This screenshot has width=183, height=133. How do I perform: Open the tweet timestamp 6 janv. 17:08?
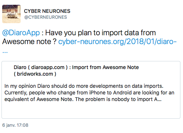pyautogui.click(x=15, y=125)
